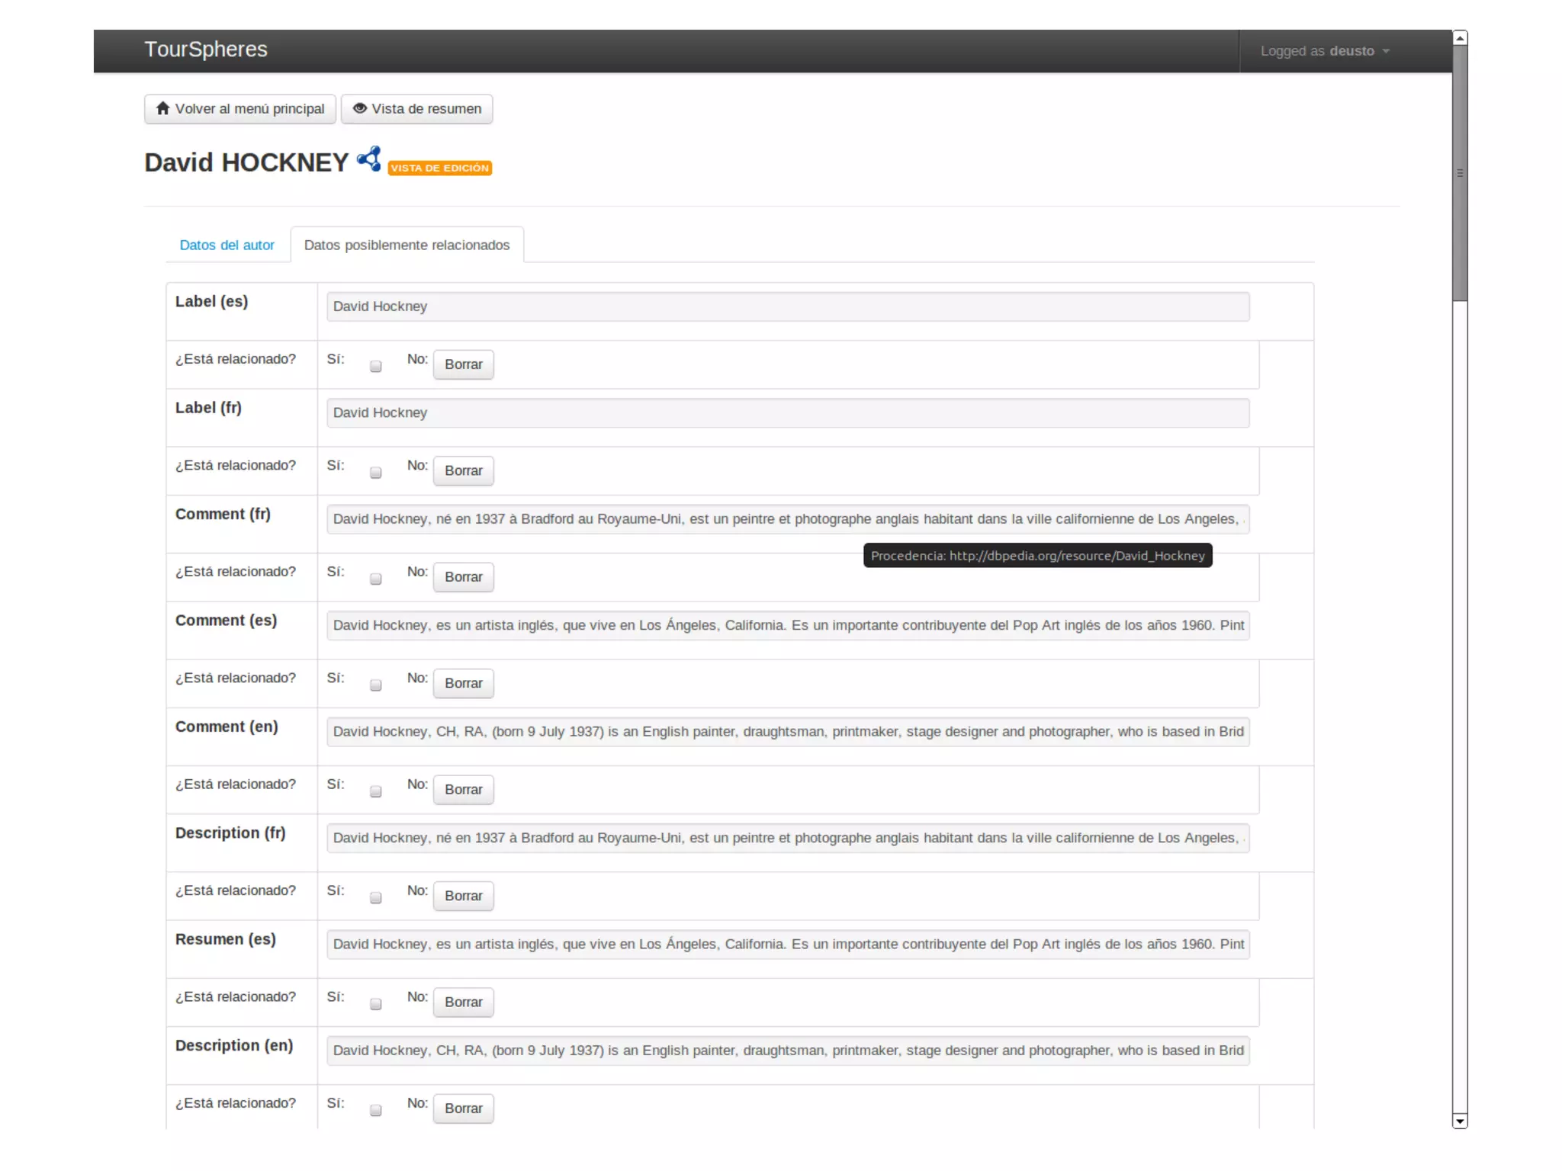Check Sí checkbox under Comment (fr)
1562x1171 pixels.
[375, 579]
